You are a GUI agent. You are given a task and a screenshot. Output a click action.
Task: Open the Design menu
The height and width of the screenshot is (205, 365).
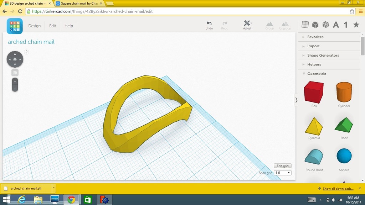[35, 26]
